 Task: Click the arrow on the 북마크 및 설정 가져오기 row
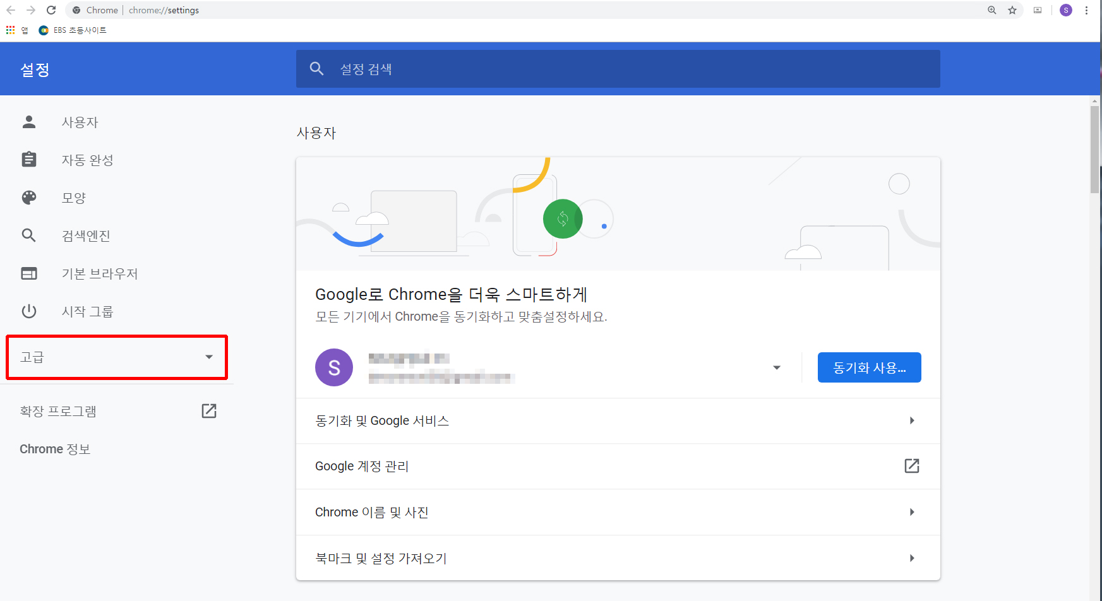point(912,558)
